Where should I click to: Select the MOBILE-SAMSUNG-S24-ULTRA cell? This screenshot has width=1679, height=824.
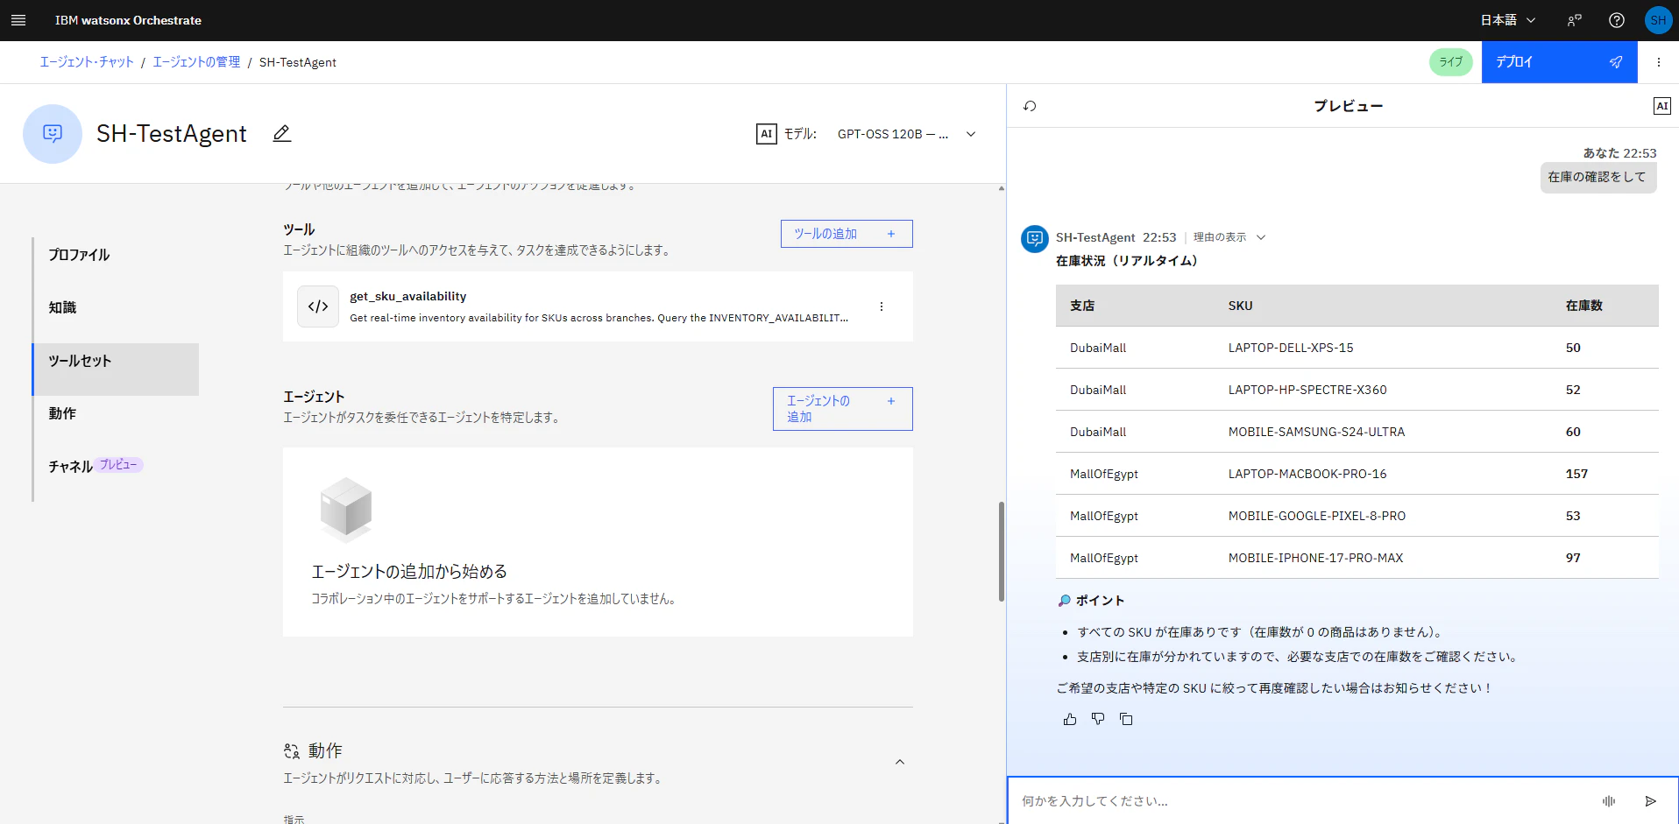coord(1316,432)
